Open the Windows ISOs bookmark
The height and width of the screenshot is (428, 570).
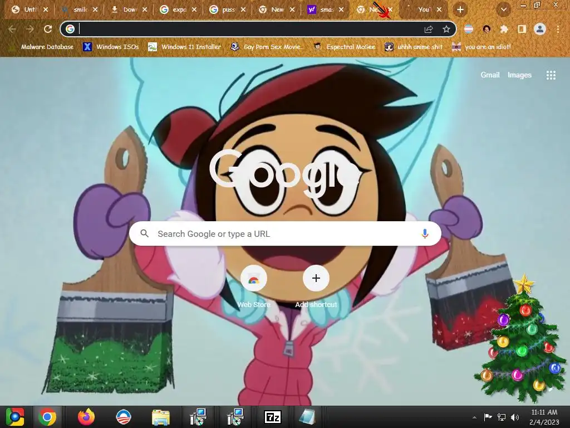pos(111,47)
